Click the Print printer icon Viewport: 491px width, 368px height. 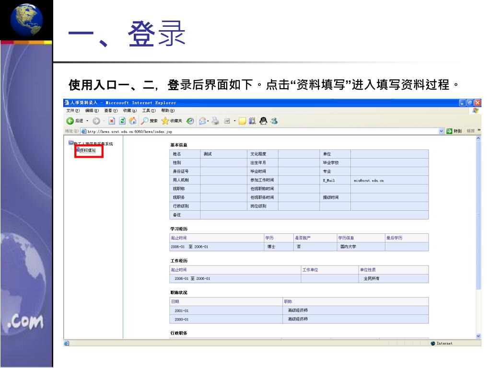point(215,121)
